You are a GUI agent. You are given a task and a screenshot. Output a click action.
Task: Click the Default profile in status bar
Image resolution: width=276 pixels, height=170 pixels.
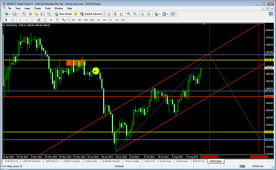click(119, 166)
